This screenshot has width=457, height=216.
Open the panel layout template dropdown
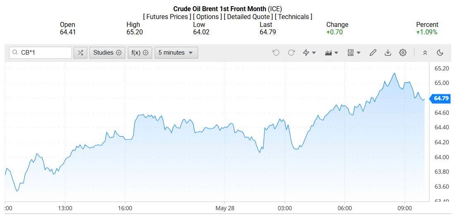(354, 53)
